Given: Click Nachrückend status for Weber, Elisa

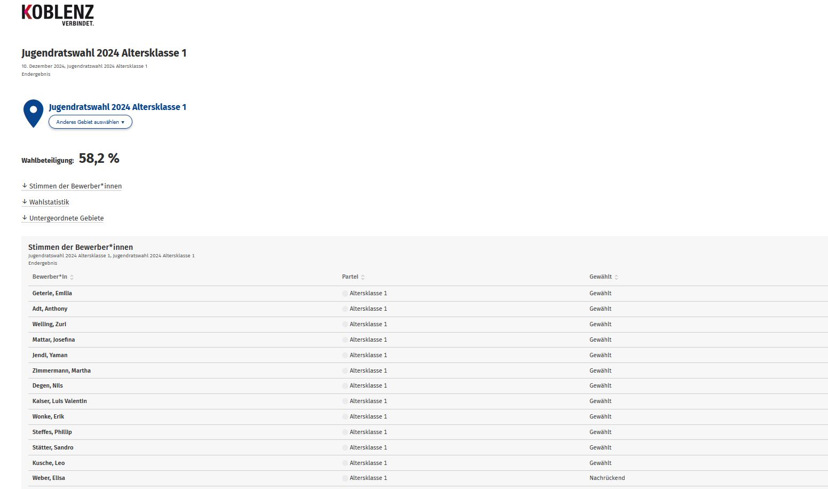Looking at the screenshot, I should tap(607, 478).
